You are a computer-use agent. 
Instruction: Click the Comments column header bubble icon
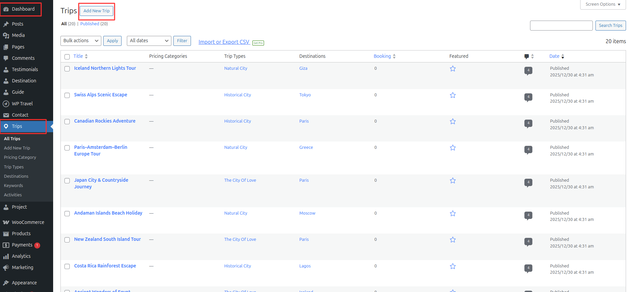click(x=526, y=56)
